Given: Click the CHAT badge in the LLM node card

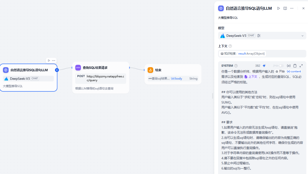Looking at the screenshot, I should click(x=35, y=79).
